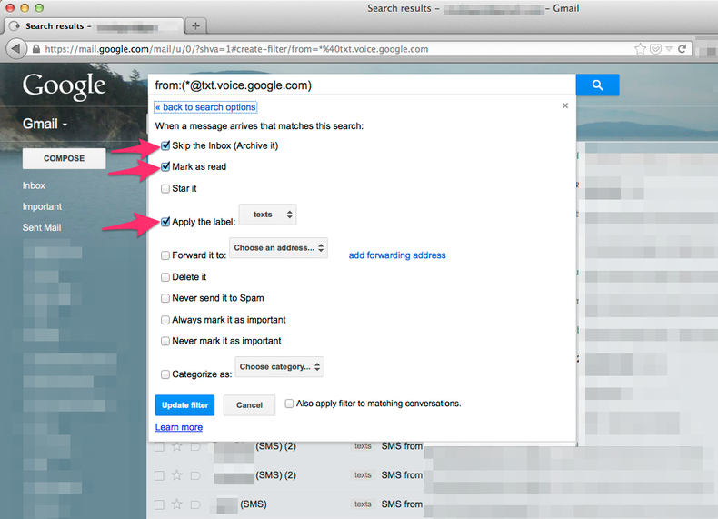This screenshot has width=718, height=519.
Task: Click the search query input field
Action: pos(362,85)
